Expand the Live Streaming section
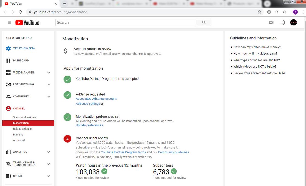 pos(49,84)
